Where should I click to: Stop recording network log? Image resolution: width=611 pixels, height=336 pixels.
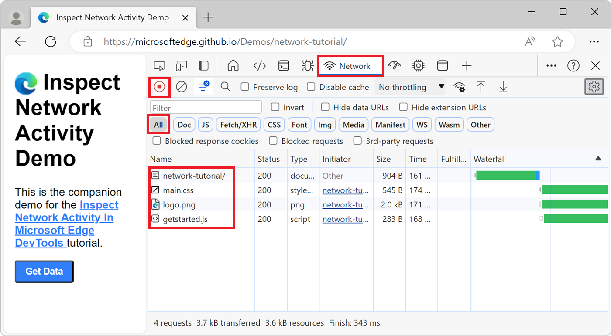click(x=159, y=87)
